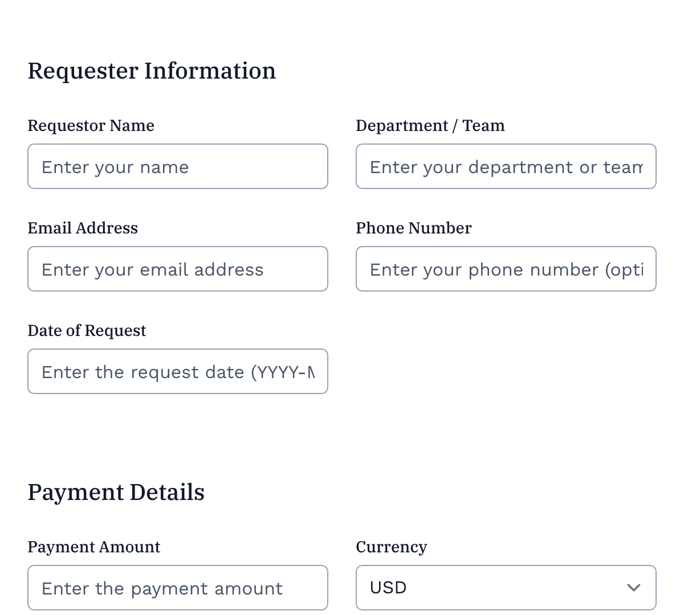Click the email placeholder text area
Screen dimensions: 684x615
pyautogui.click(x=152, y=269)
